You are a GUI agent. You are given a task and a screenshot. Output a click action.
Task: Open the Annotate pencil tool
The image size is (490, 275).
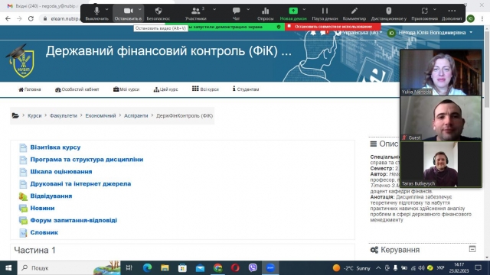(x=354, y=13)
